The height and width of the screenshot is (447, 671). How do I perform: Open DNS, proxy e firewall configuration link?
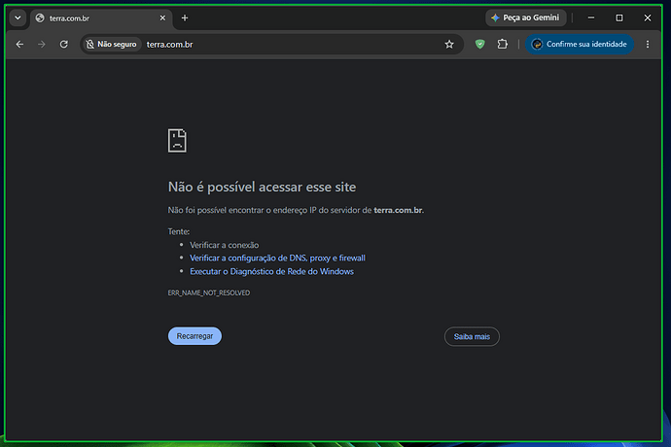[277, 258]
